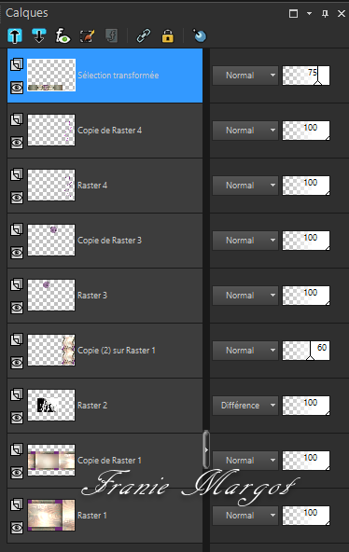Image resolution: width=349 pixels, height=552 pixels.
Task: Hide the Copie de Raster 1 layer
Action: tap(17, 473)
